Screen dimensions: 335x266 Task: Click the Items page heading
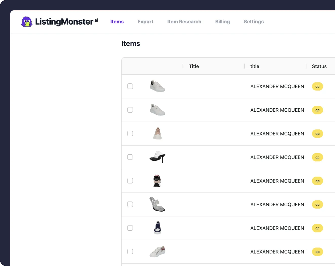(x=131, y=43)
